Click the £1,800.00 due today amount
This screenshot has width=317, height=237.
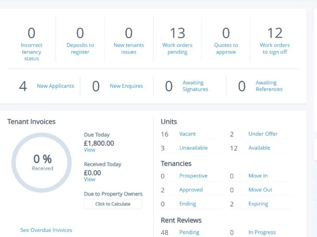(99, 143)
